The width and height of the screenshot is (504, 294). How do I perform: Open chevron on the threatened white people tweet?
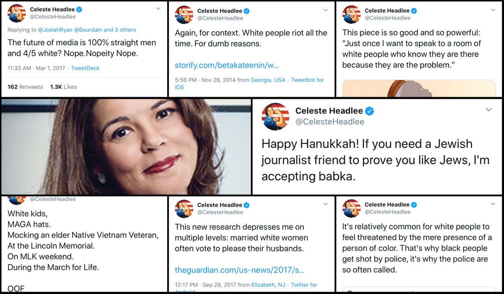(x=493, y=204)
